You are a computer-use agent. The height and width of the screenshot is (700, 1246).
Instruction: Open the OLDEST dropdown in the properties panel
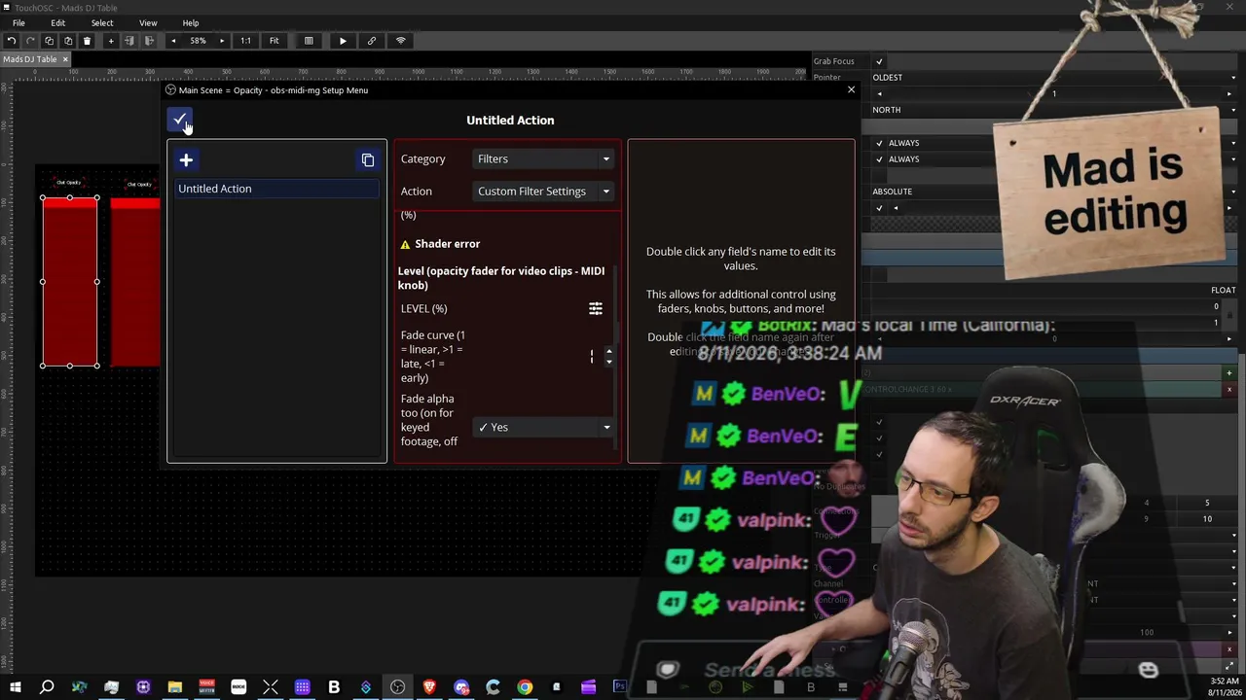(1053, 78)
